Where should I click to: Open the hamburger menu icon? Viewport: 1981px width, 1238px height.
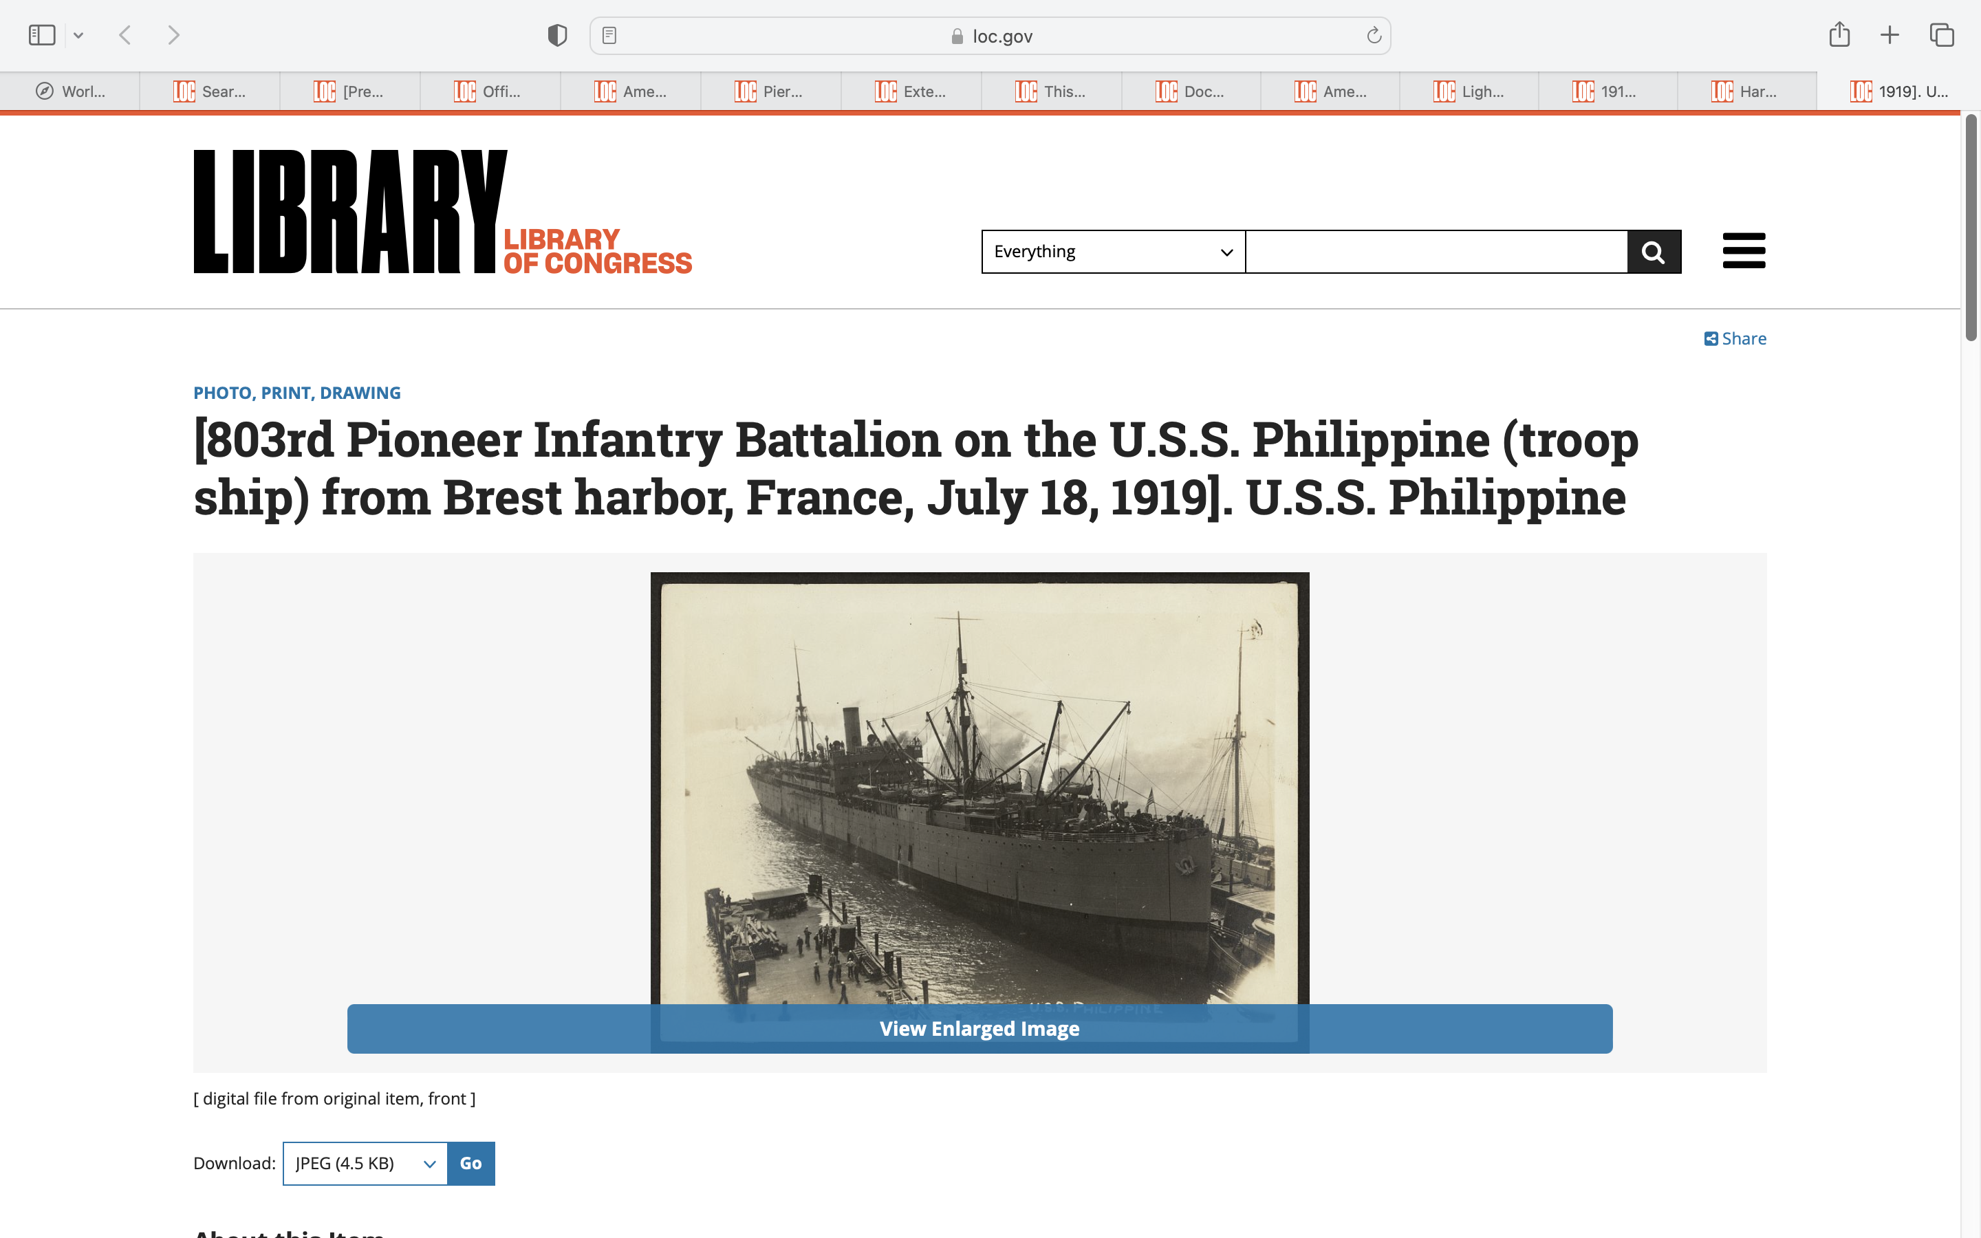click(x=1744, y=250)
